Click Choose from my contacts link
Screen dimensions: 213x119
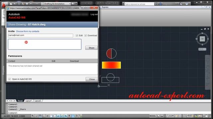coord(28,31)
